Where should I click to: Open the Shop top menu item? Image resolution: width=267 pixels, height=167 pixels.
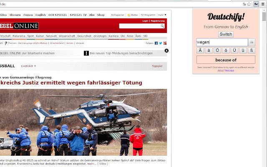pos(101,15)
